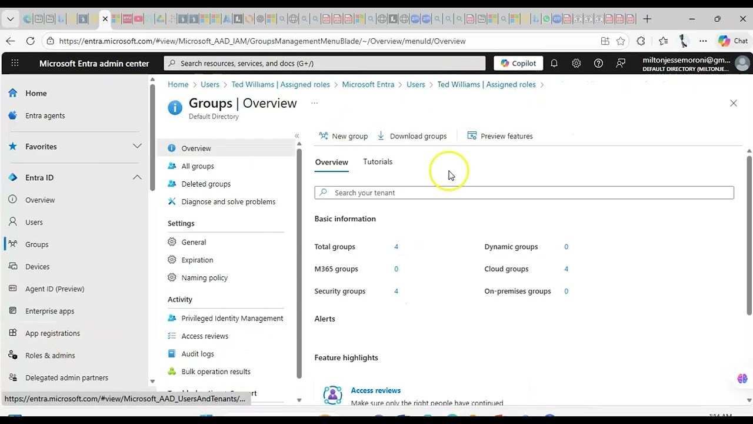Open App registrations in the sidebar

[52, 333]
